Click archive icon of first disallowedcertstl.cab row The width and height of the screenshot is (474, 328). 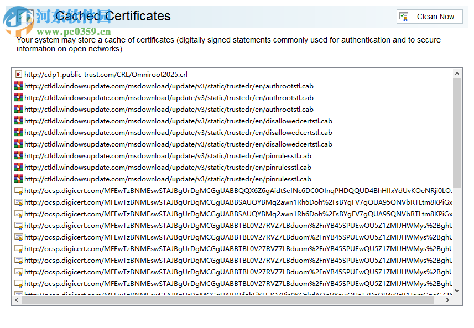(x=19, y=121)
